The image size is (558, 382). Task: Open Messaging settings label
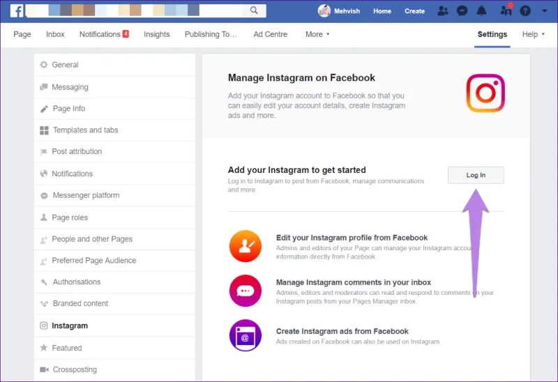70,87
